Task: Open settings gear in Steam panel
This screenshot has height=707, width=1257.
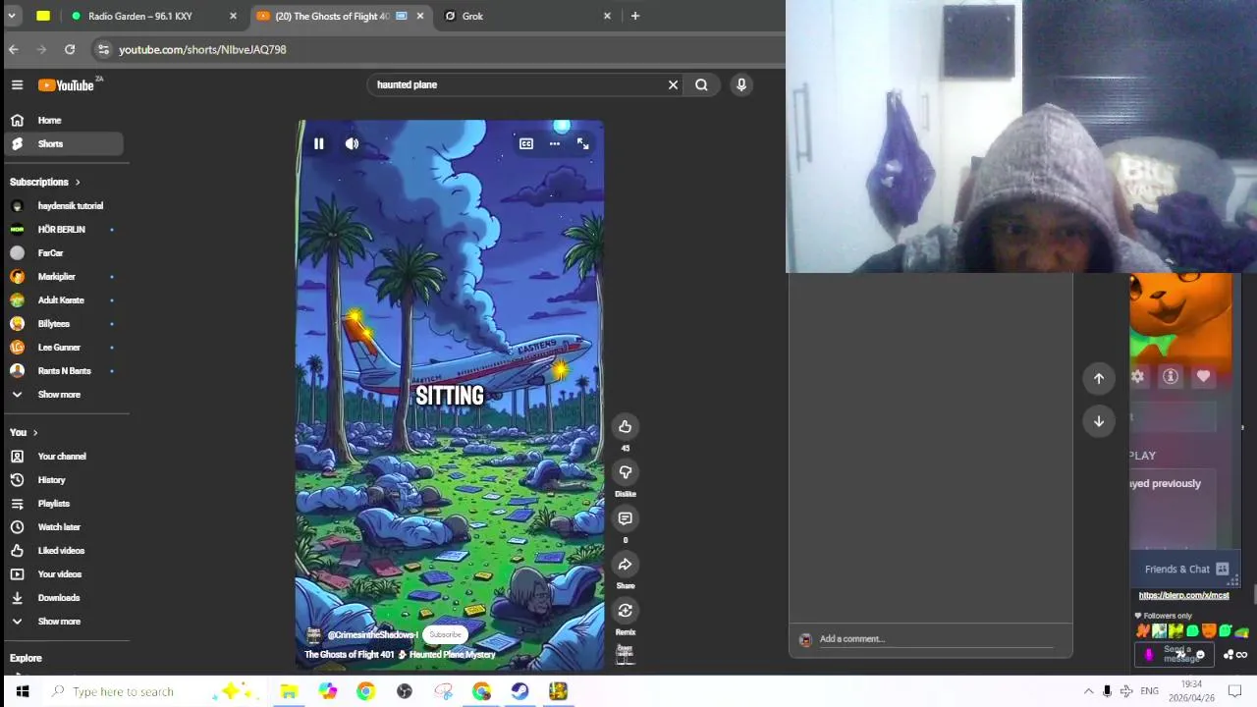Action: coord(1137,376)
